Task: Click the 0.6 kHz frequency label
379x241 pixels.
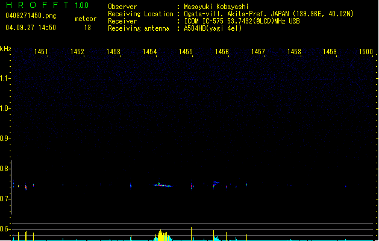Action: [5, 229]
